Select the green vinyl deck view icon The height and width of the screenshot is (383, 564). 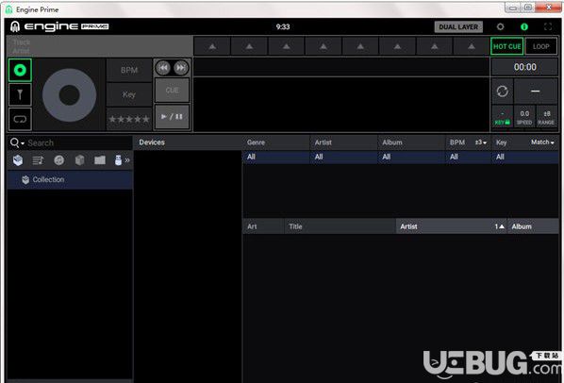[20, 70]
